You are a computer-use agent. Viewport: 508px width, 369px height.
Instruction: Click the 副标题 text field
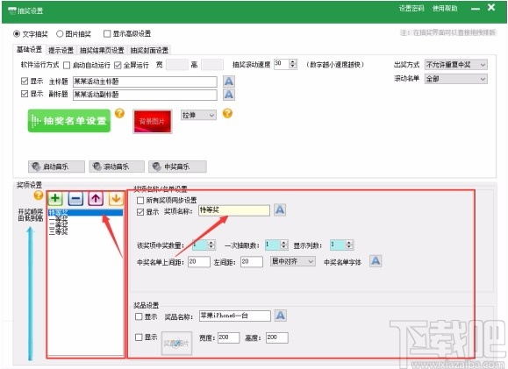[145, 95]
